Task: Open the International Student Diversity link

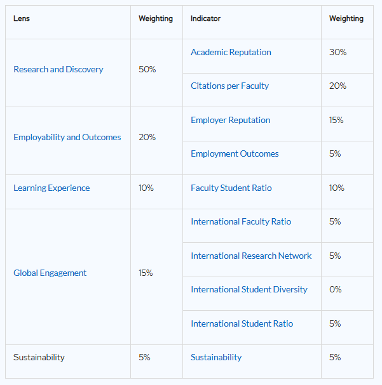Action: (x=249, y=289)
